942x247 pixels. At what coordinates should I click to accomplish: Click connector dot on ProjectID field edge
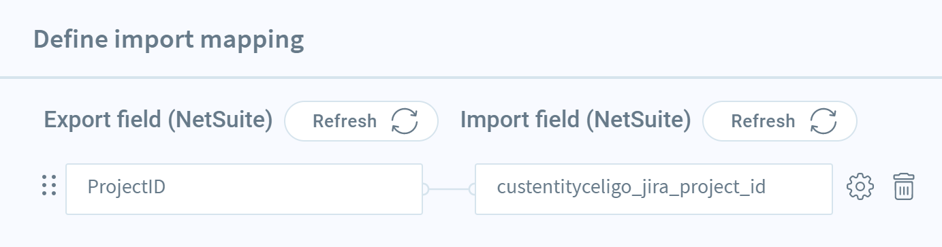(425, 189)
